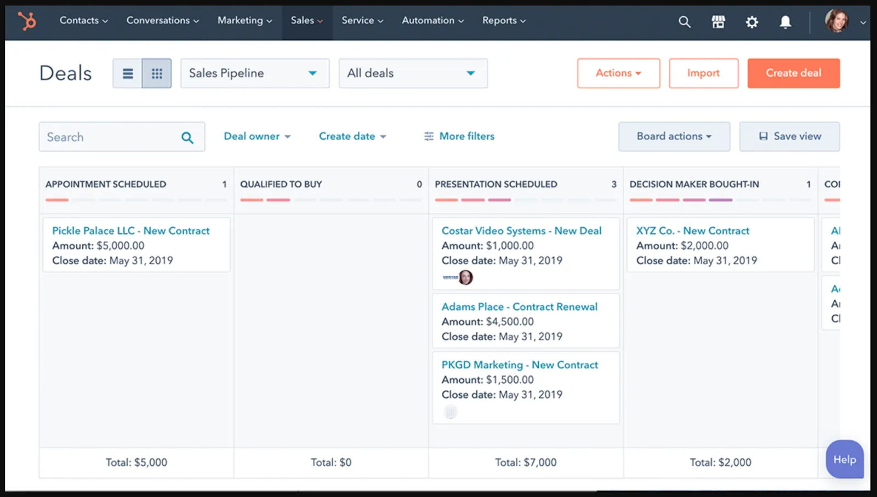Click the magnifier icon in the Search box

[187, 137]
